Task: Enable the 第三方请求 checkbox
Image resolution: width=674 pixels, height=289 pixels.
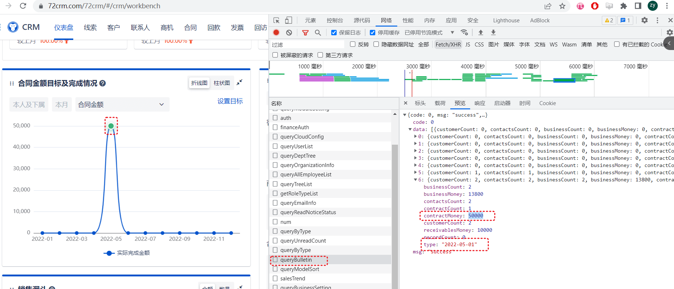Action: [320, 55]
